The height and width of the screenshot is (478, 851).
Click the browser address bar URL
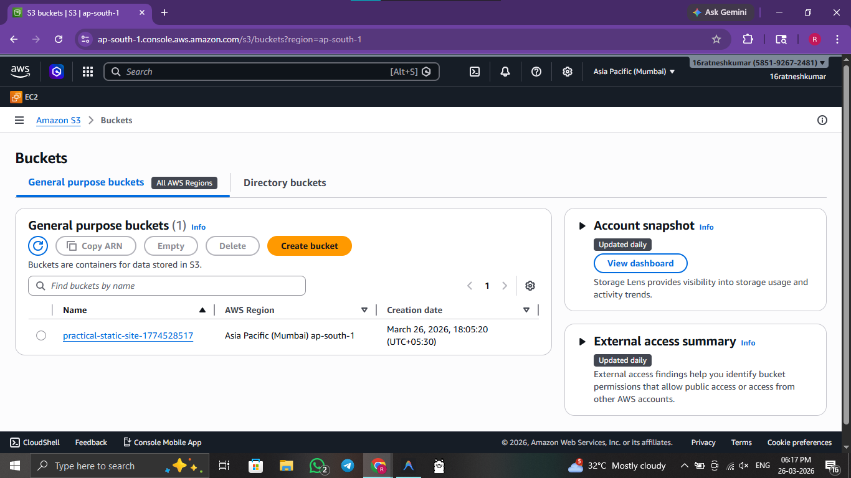pyautogui.click(x=229, y=39)
